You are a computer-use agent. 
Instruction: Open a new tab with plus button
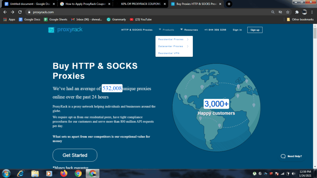(x=229, y=4)
